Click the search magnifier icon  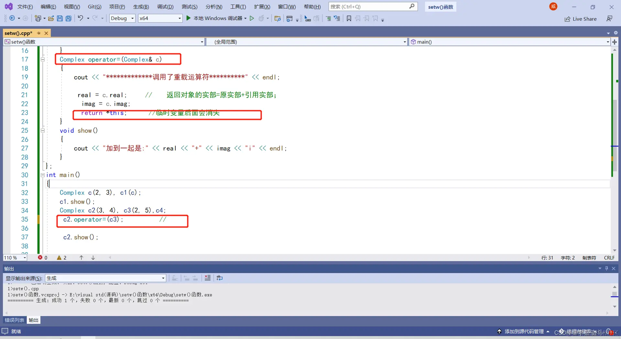pos(412,6)
